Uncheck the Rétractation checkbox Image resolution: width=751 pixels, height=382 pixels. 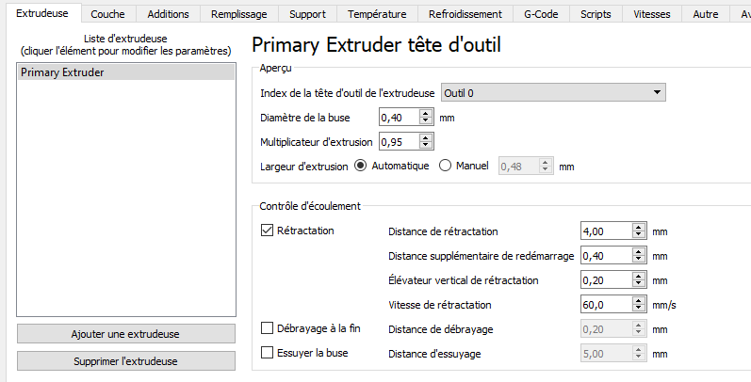pos(267,231)
